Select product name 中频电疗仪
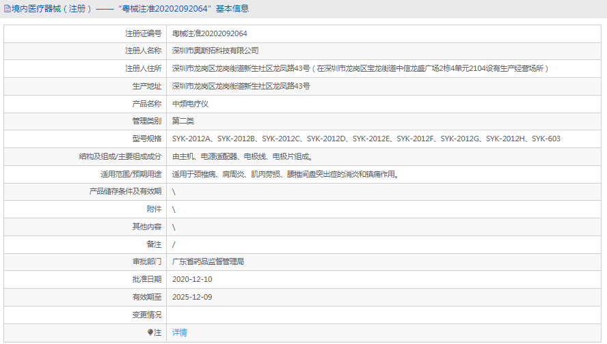The height and width of the screenshot is (344, 607). [x=190, y=104]
